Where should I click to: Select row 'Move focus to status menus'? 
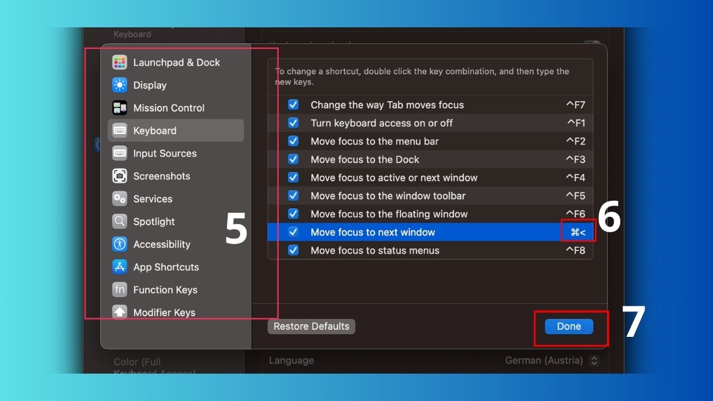[430, 250]
